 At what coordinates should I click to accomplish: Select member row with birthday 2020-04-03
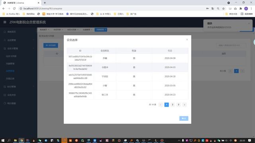click(x=127, y=67)
